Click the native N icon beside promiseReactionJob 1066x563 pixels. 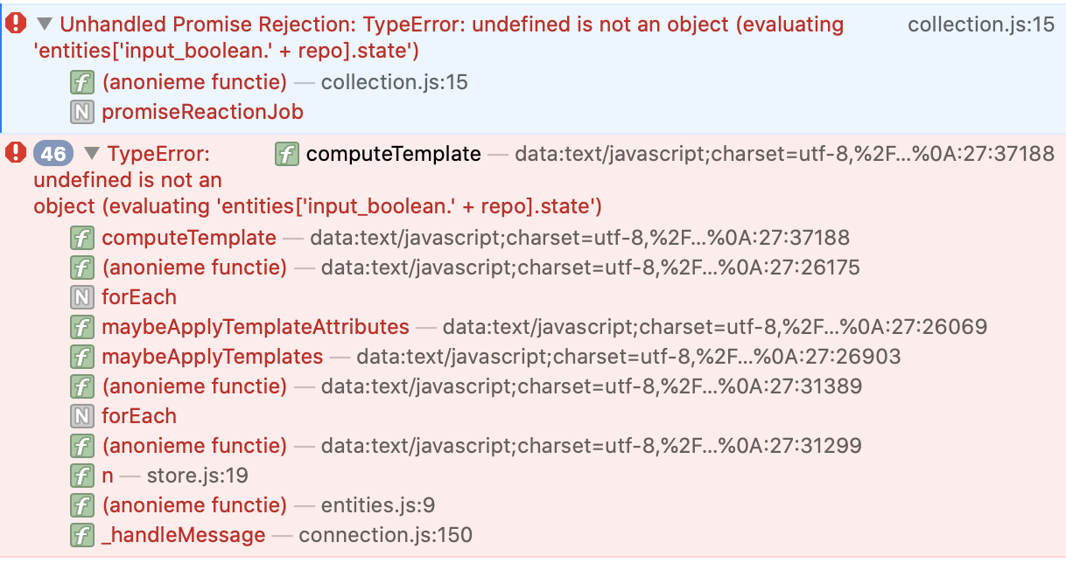[x=81, y=112]
